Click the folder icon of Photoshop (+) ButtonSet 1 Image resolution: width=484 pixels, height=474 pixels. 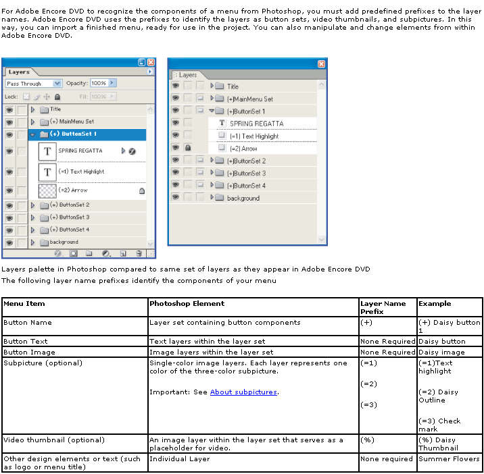pos(45,134)
